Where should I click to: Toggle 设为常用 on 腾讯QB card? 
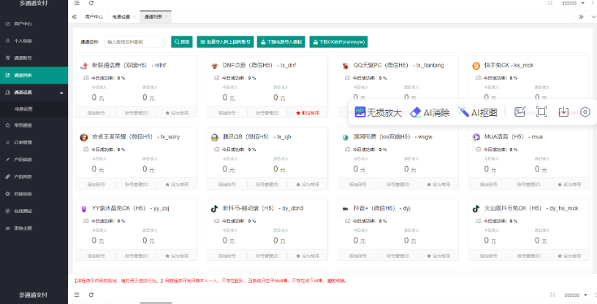pyautogui.click(x=308, y=184)
